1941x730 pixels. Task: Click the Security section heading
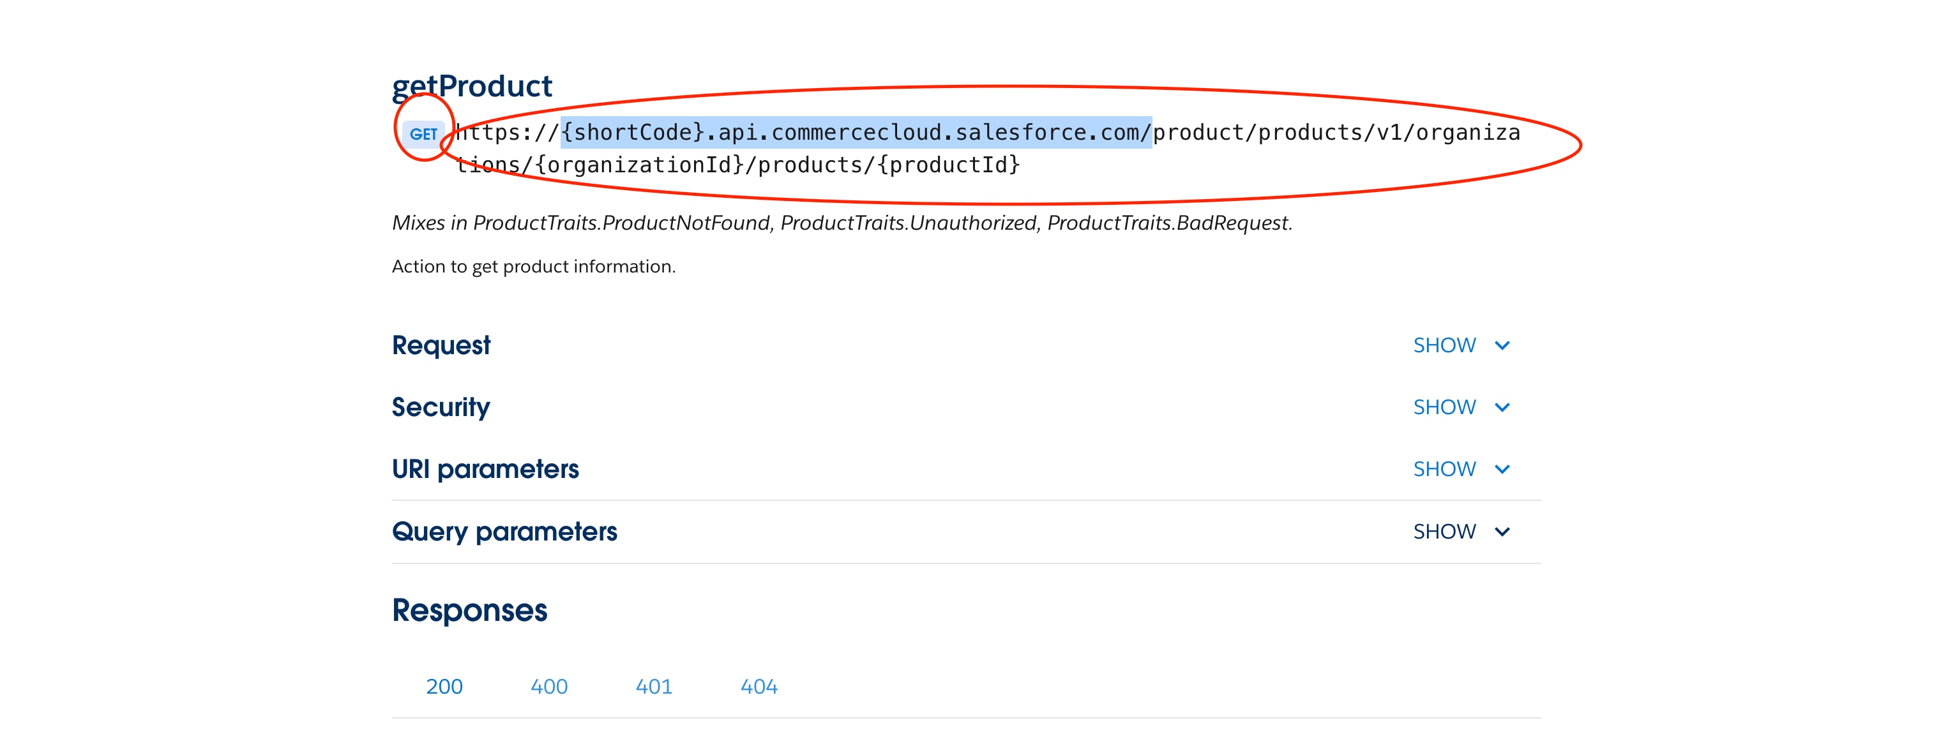pos(441,407)
